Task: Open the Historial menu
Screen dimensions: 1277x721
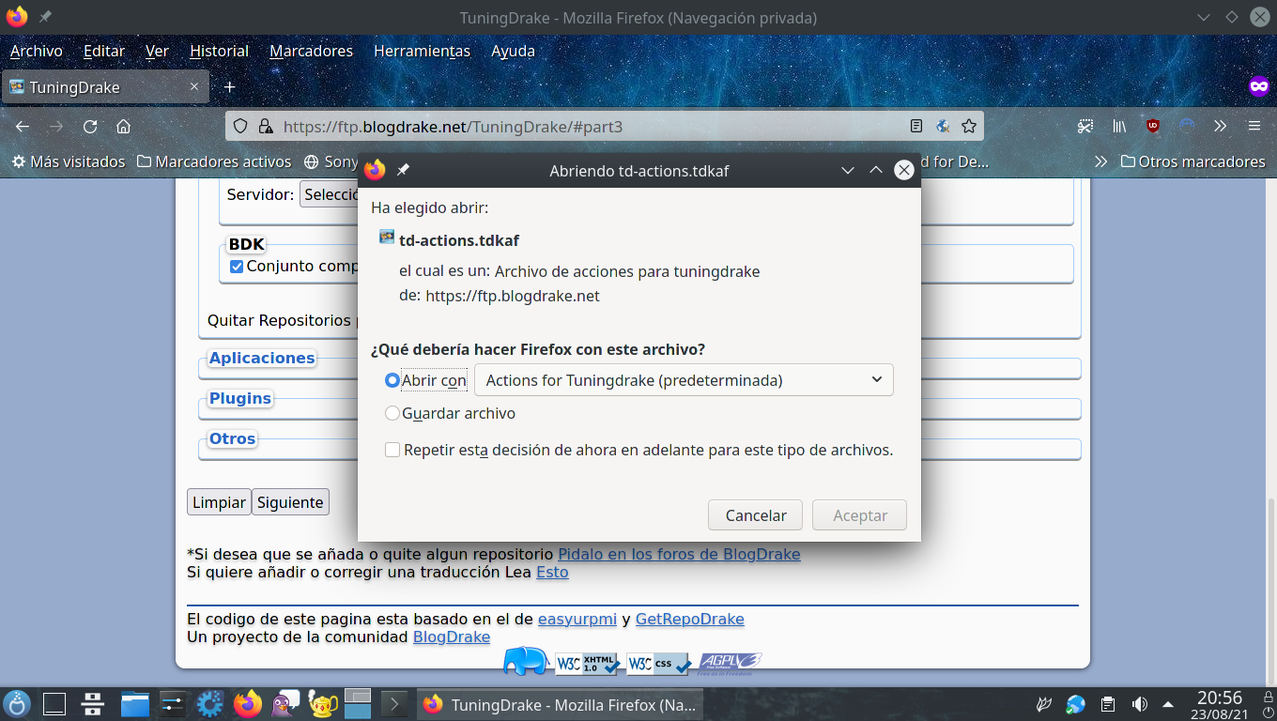Action: coord(219,51)
